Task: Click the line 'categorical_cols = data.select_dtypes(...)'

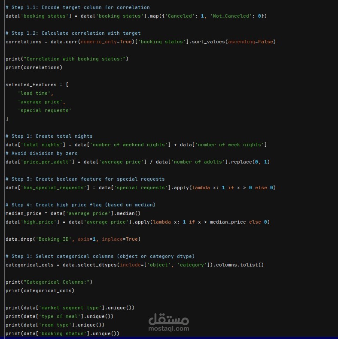Action: pyautogui.click(x=134, y=265)
